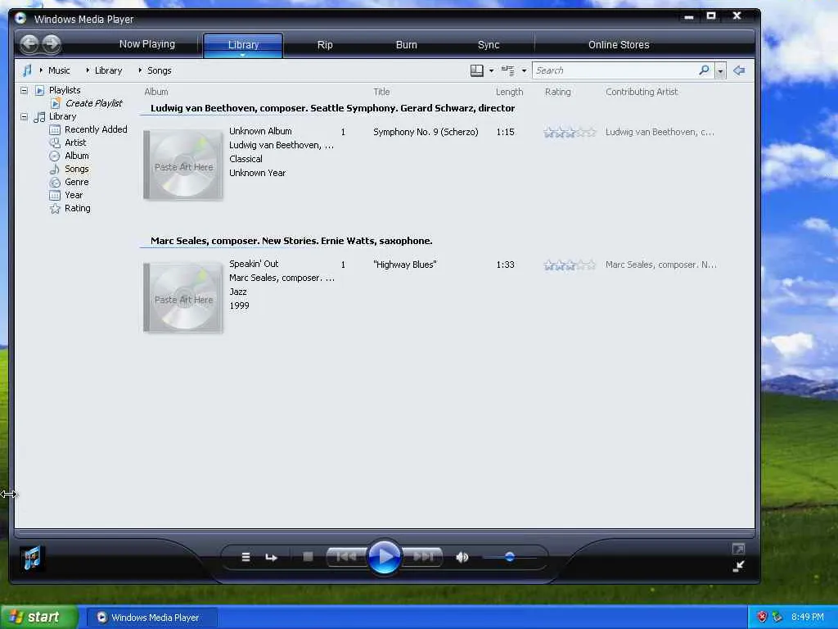Open the view options icon
838x629 pixels.
(x=508, y=70)
